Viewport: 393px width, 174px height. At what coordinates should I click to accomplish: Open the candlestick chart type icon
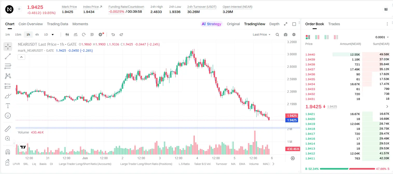point(67,35)
